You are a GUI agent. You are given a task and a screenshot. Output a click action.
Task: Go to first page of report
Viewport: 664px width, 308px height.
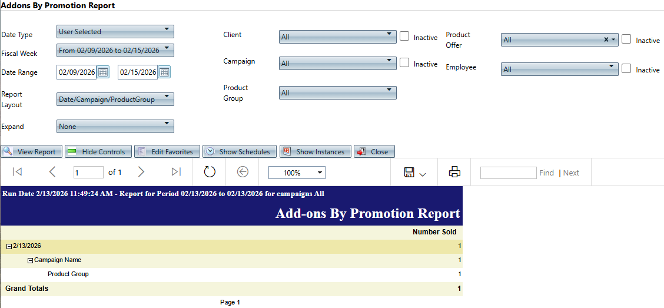coord(17,172)
